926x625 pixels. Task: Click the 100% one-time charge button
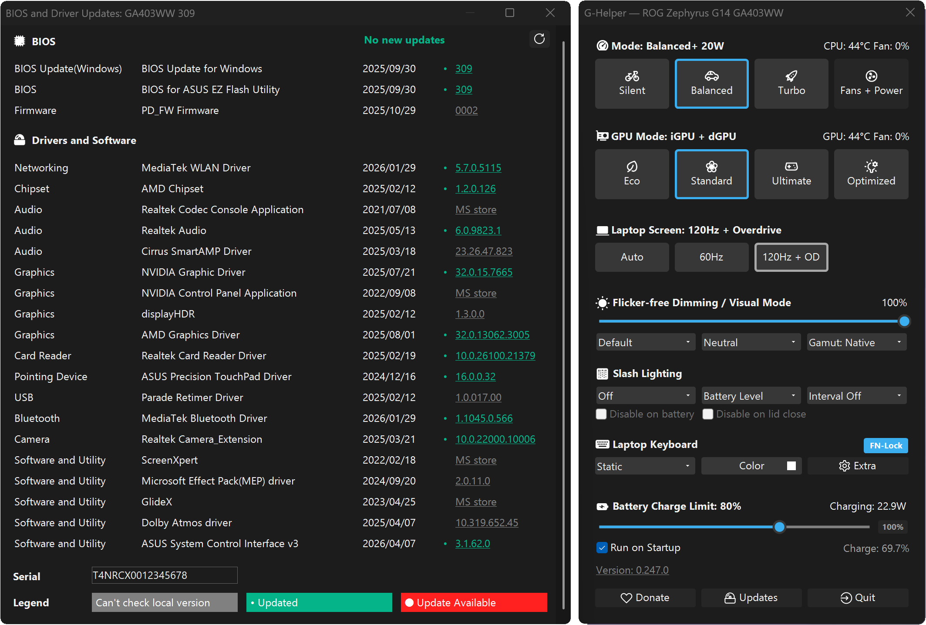[x=892, y=527]
